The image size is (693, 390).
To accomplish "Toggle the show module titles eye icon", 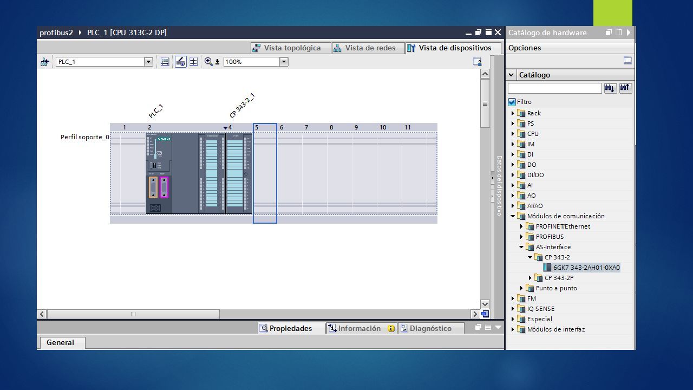I will [181, 62].
